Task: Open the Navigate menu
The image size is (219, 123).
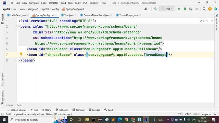Action: pyautogui.click(x=34, y=3)
